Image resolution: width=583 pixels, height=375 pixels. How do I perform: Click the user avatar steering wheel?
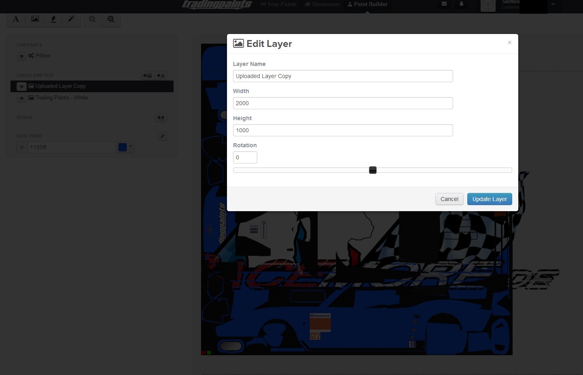488,5
